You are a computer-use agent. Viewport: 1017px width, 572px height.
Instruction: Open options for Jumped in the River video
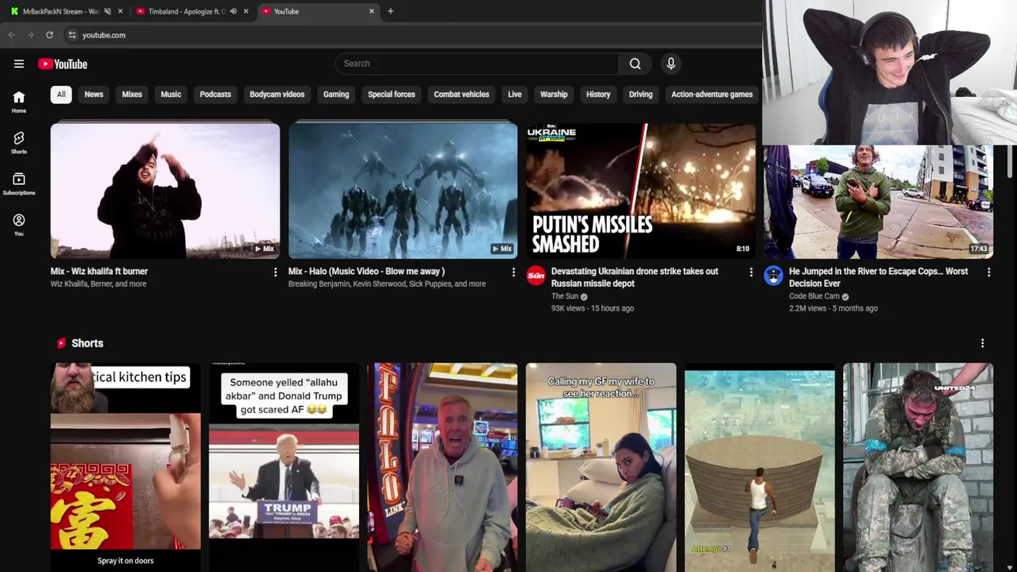[x=988, y=272]
